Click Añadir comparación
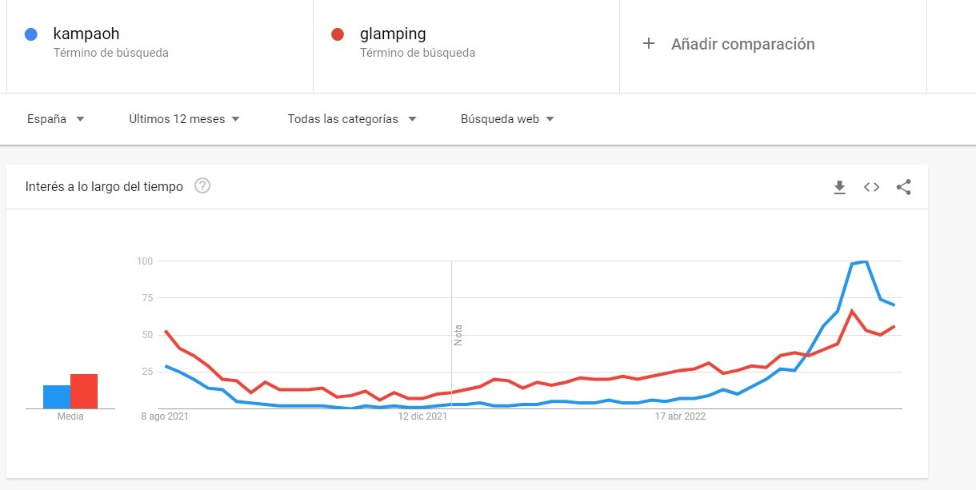 pos(742,44)
